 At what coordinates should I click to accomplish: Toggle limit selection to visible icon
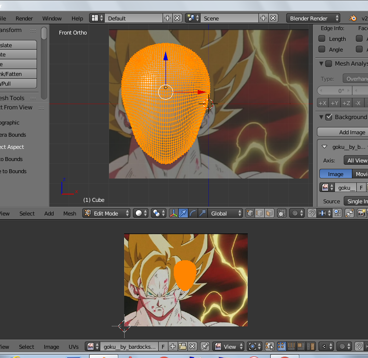(x=281, y=213)
